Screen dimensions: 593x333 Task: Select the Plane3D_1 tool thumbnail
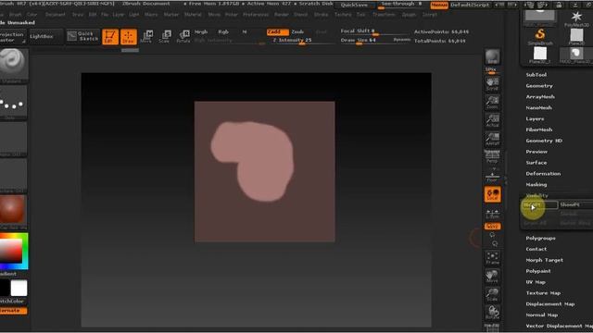tap(540, 55)
